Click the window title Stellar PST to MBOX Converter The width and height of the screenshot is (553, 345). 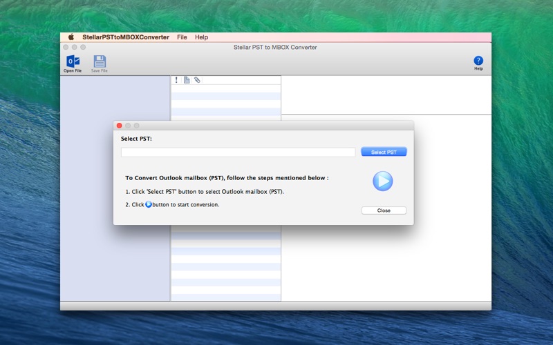(275, 47)
